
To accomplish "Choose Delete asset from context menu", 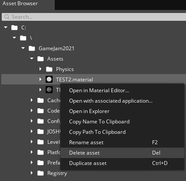I will [x=122, y=153].
